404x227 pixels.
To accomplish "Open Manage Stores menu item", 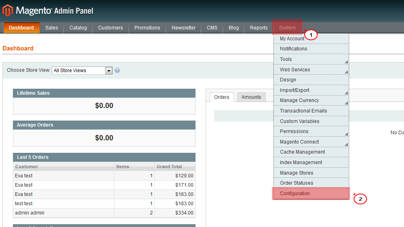I will (x=311, y=173).
